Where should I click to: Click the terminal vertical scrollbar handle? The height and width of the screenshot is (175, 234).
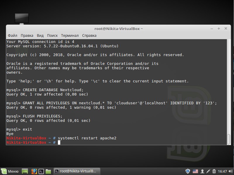(x=229, y=139)
